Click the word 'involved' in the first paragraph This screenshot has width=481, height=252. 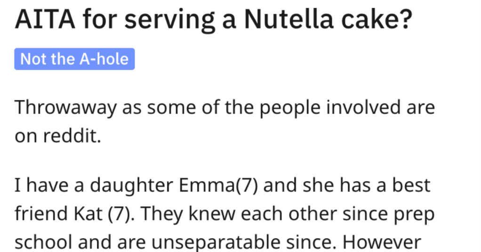[x=363, y=107]
